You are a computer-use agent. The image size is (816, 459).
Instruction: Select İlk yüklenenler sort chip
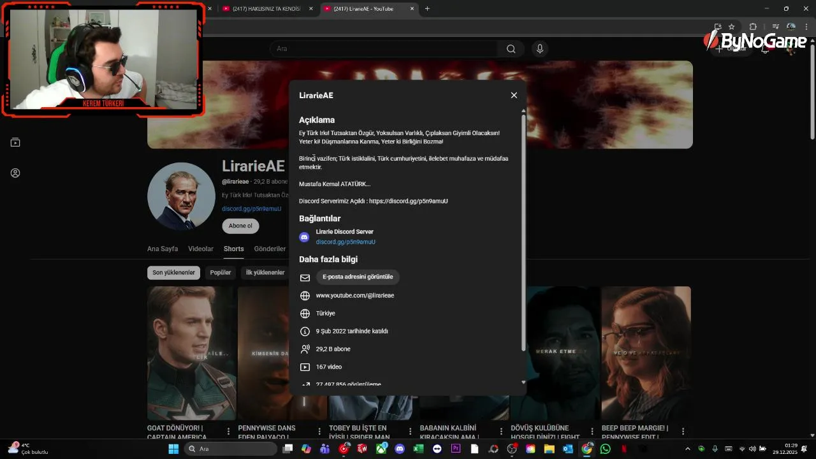pos(265,273)
